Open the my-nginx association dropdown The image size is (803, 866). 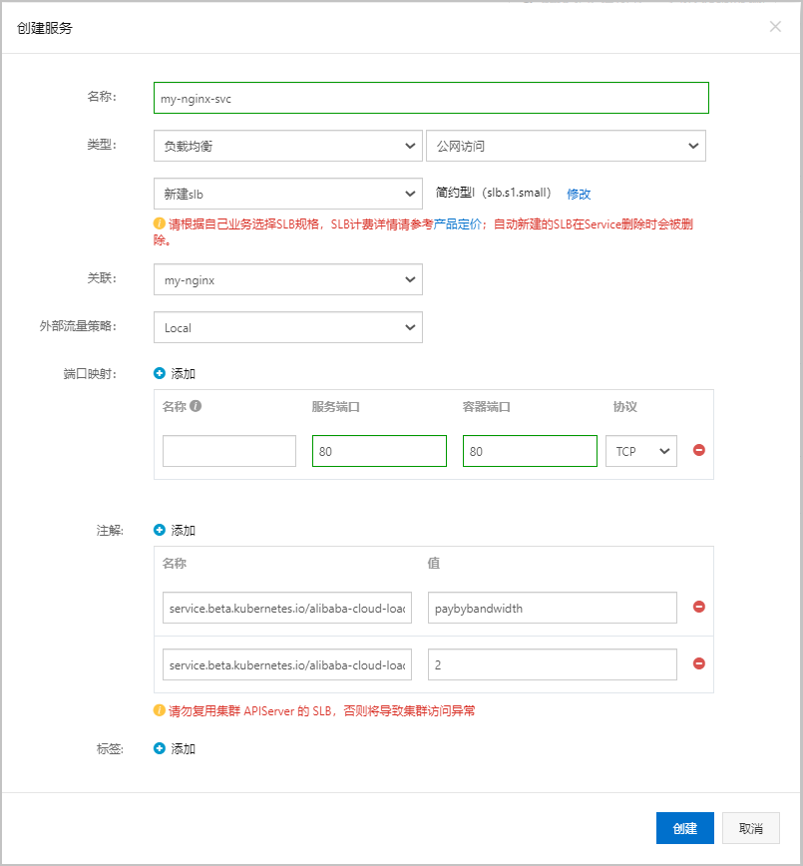coord(288,279)
